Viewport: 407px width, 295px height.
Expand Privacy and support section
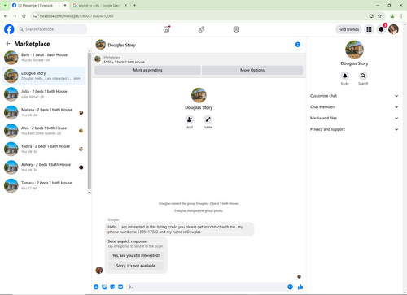click(354, 129)
